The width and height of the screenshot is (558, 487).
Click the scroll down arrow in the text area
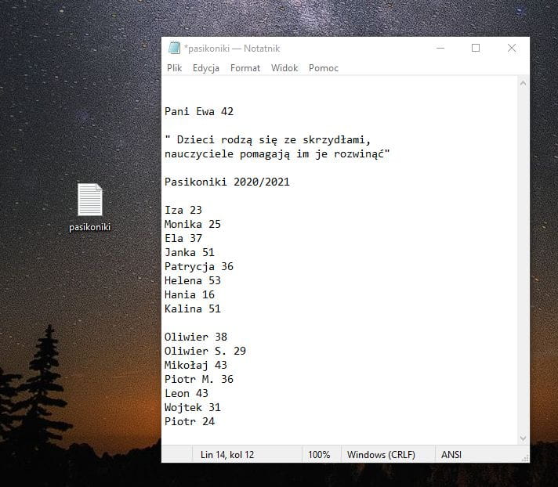[x=523, y=438]
